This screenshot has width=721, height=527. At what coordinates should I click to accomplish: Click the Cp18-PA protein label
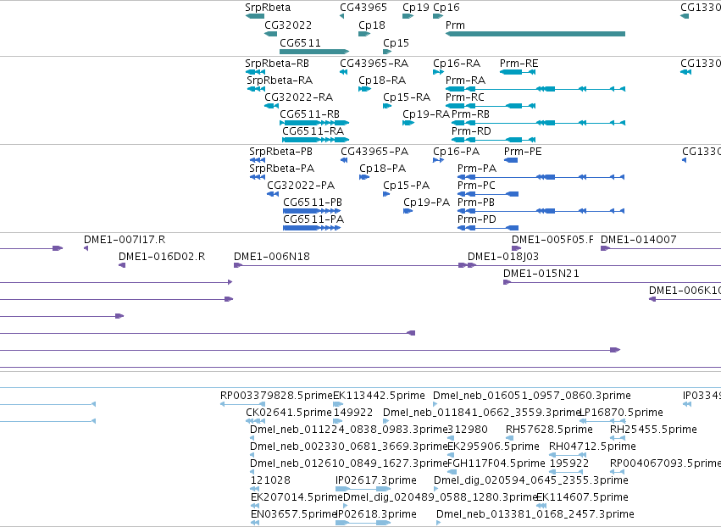tap(383, 169)
